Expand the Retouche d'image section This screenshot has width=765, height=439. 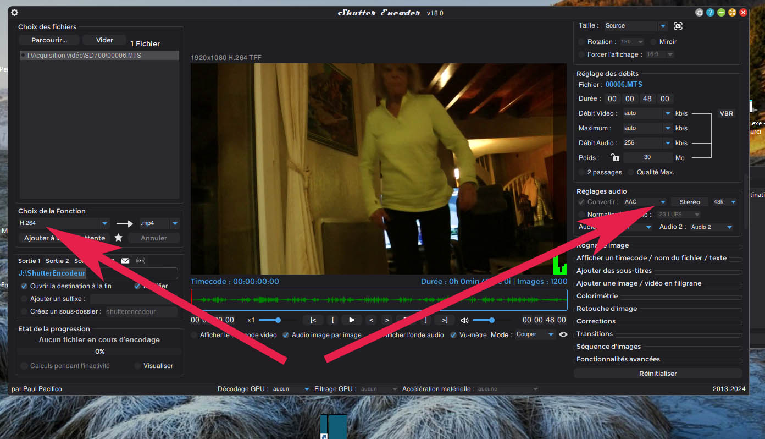pos(607,309)
